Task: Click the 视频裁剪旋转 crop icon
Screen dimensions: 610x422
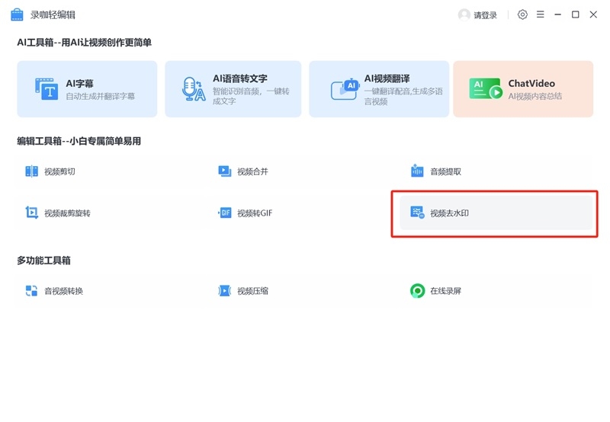Action: click(x=31, y=213)
